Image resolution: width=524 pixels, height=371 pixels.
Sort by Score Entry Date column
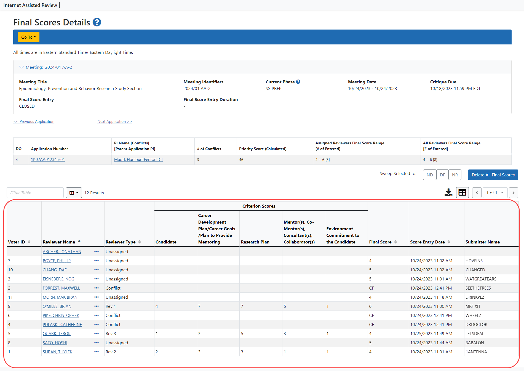point(449,242)
